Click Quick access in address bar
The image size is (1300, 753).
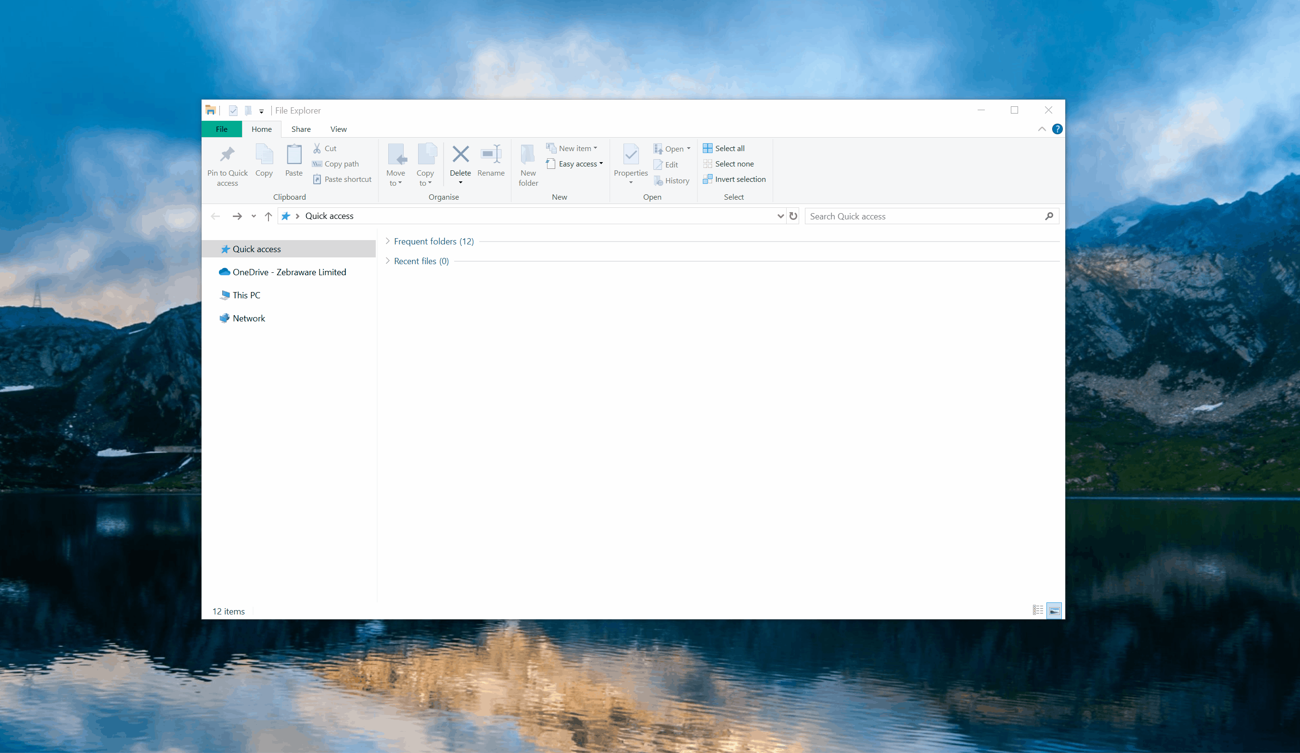pyautogui.click(x=329, y=216)
